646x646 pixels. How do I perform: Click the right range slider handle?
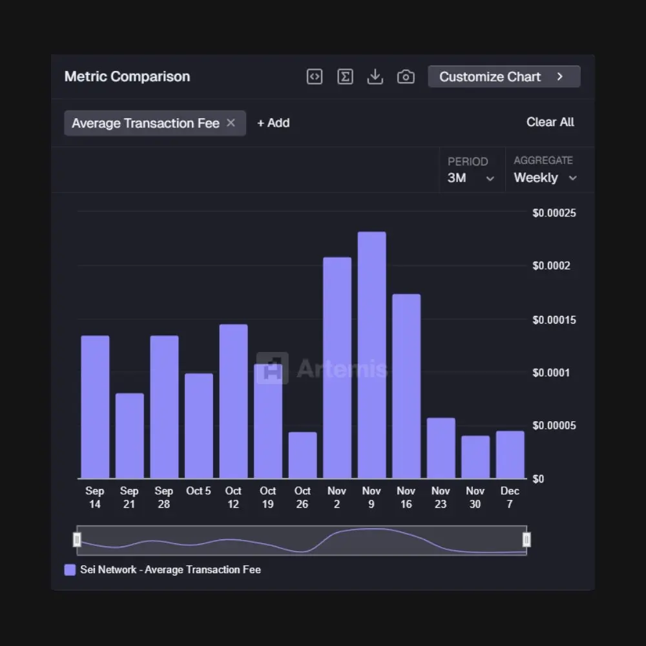pyautogui.click(x=526, y=539)
